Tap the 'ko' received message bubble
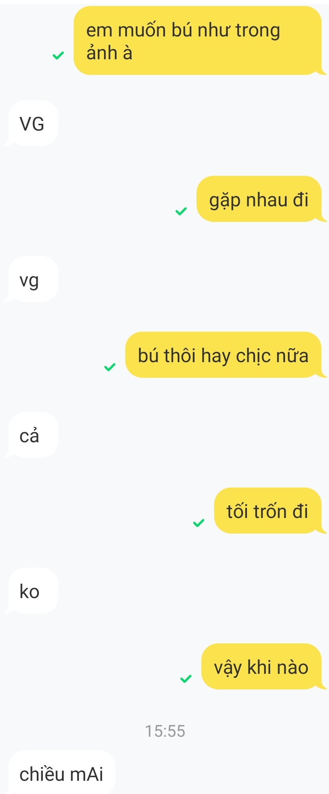 click(x=33, y=591)
